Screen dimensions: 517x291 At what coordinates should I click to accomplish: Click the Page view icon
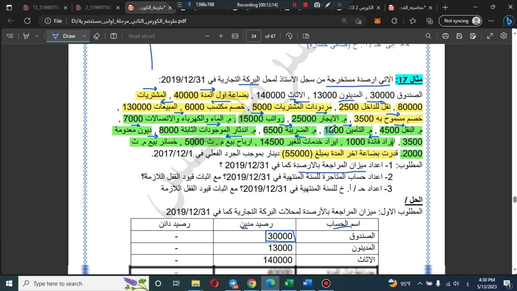pos(306,36)
